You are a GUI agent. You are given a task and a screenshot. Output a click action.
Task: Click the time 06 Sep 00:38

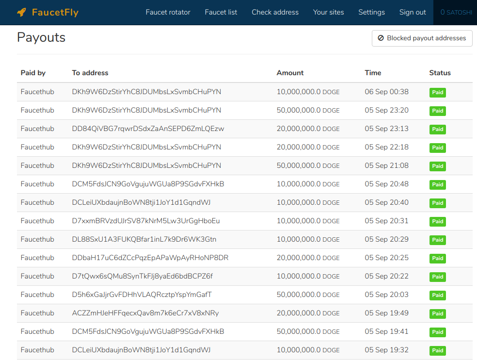(x=387, y=92)
